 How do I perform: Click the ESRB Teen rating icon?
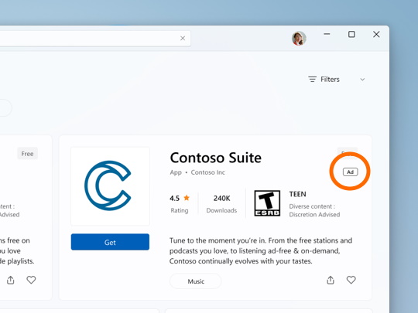point(267,203)
